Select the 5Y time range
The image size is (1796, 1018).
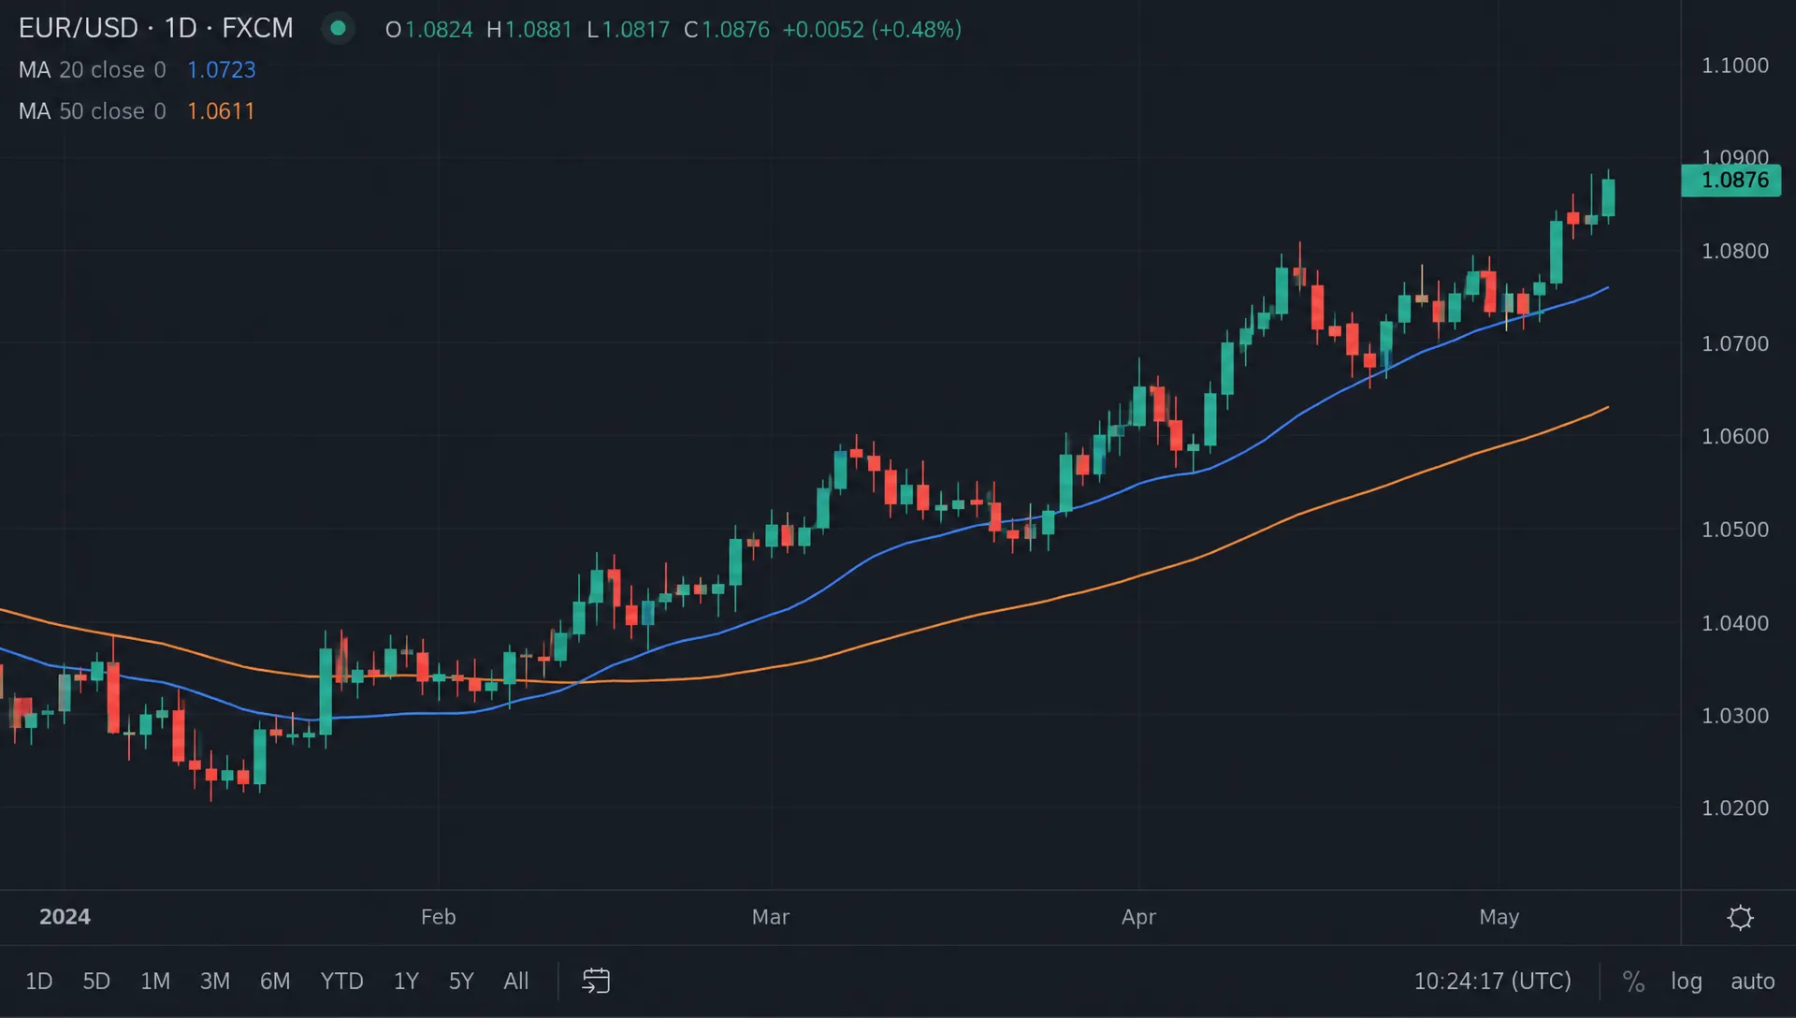click(x=461, y=981)
